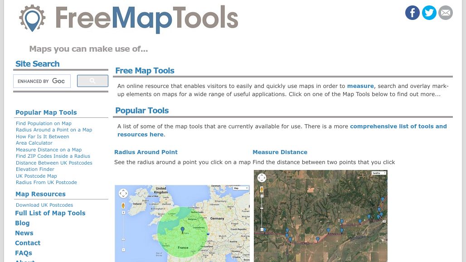The width and height of the screenshot is (466, 262).
Task: View the UK Postcode Map
Action: coord(36,176)
